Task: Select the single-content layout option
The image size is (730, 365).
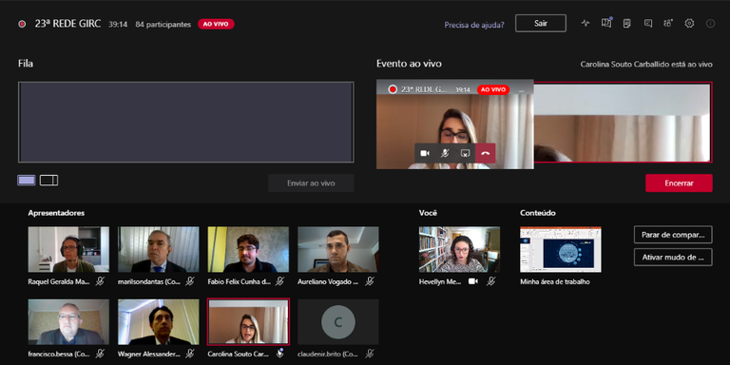Action: coord(27,181)
